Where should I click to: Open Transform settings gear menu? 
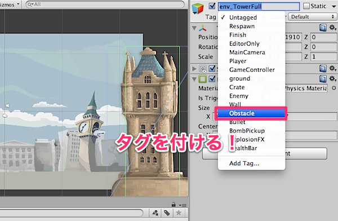[332, 28]
